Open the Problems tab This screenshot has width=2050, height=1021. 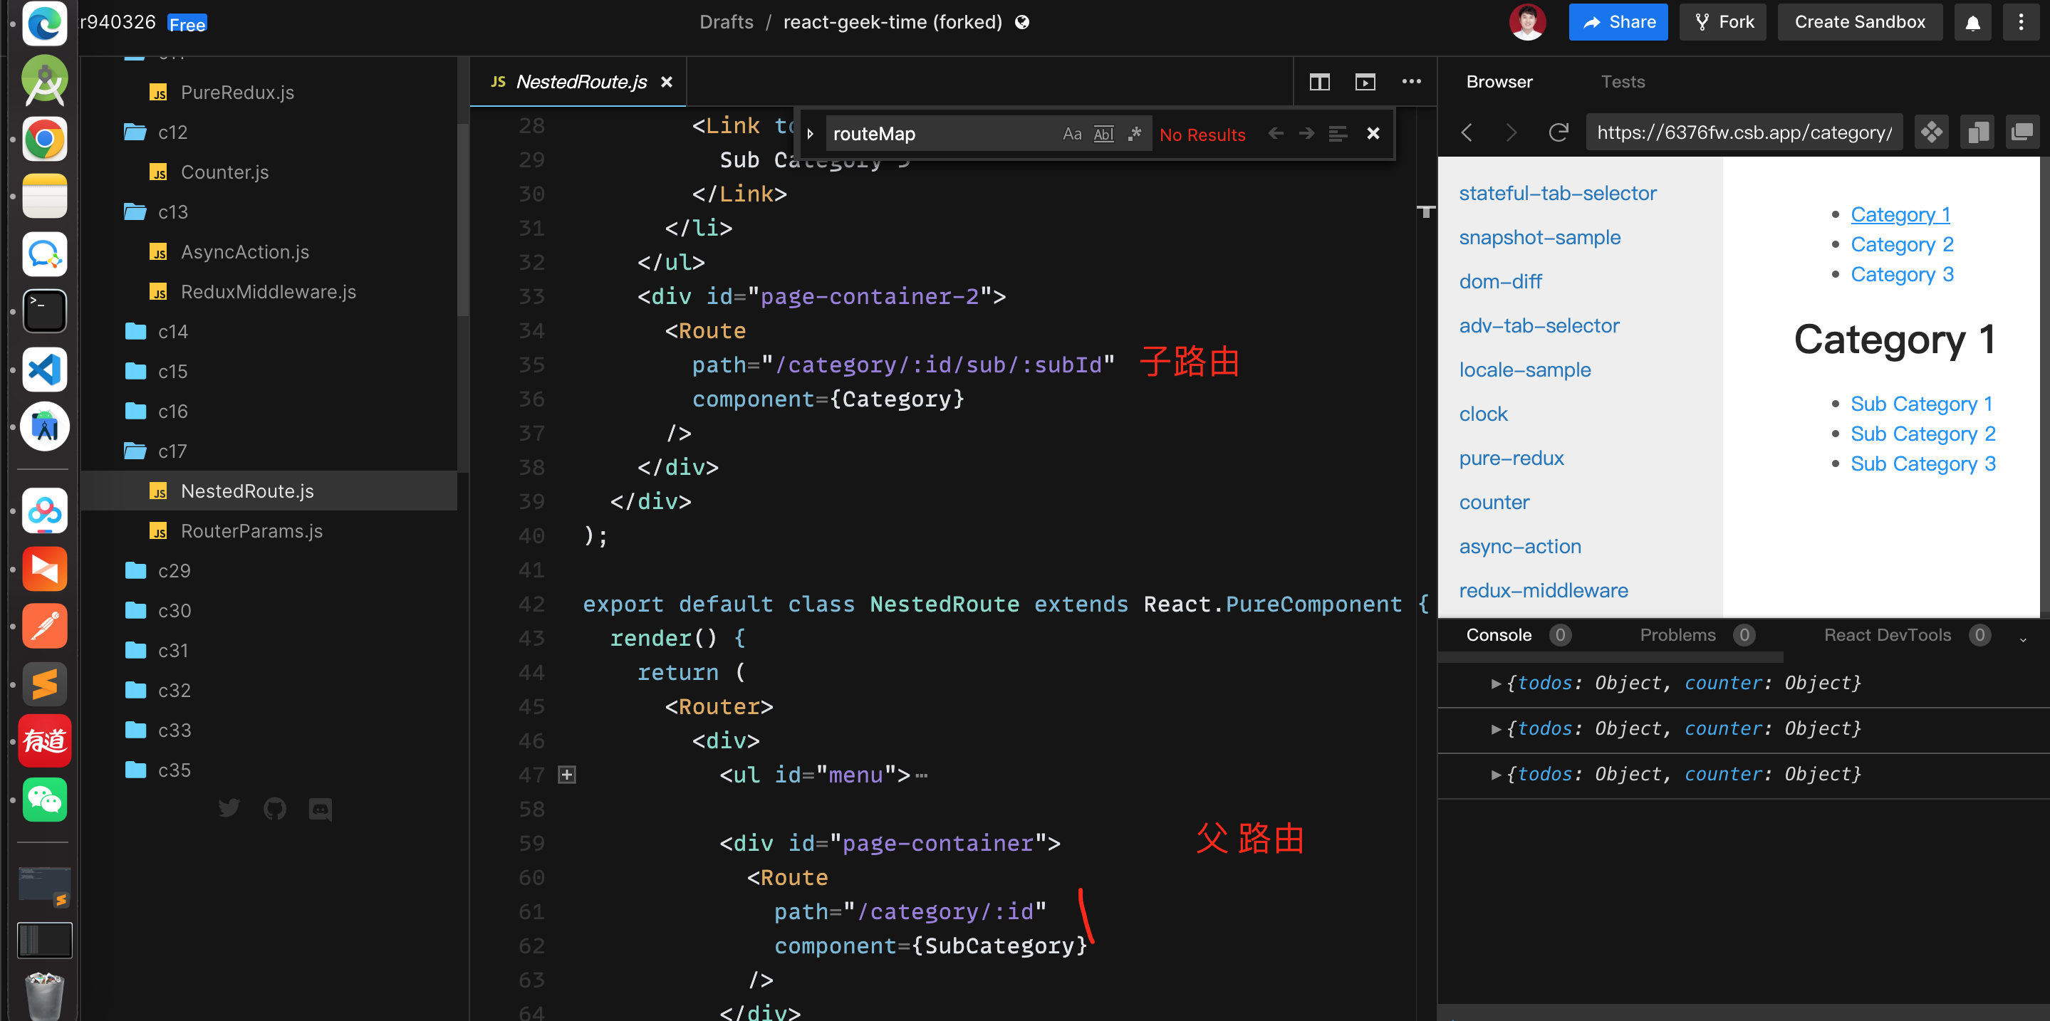coord(1677,634)
